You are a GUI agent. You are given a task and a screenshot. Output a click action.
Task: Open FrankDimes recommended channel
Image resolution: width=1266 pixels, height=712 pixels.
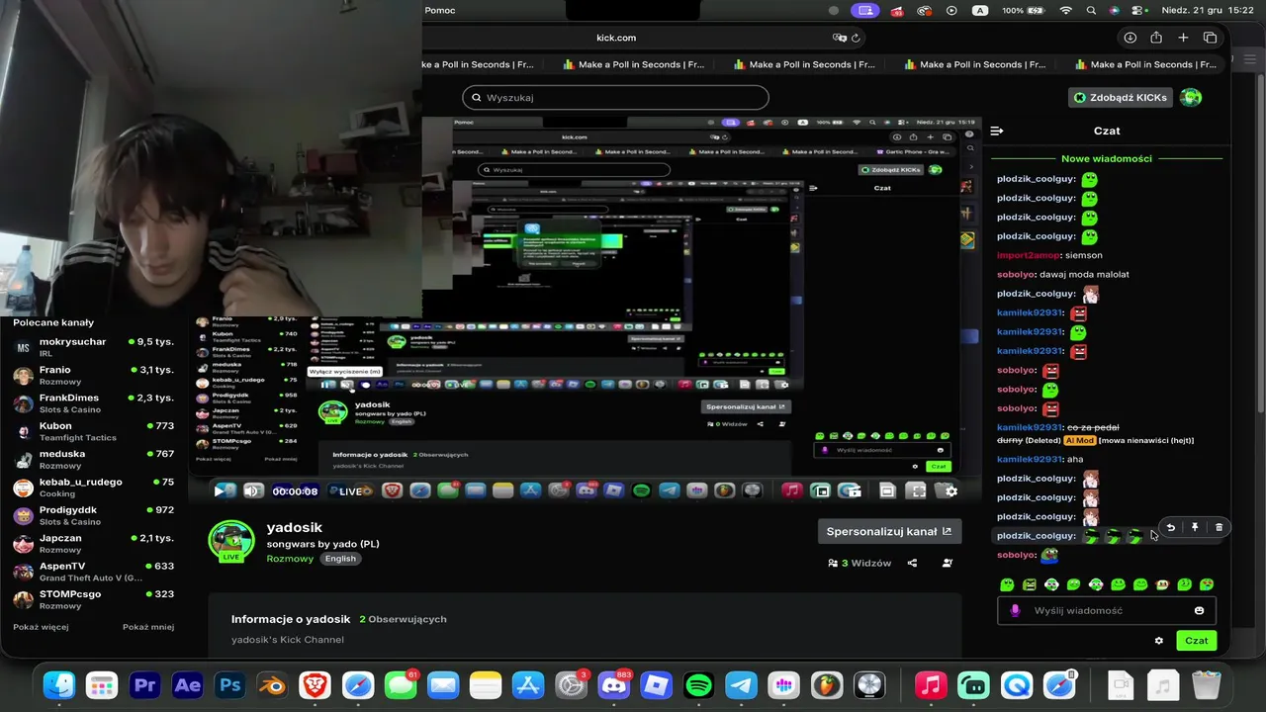click(93, 402)
